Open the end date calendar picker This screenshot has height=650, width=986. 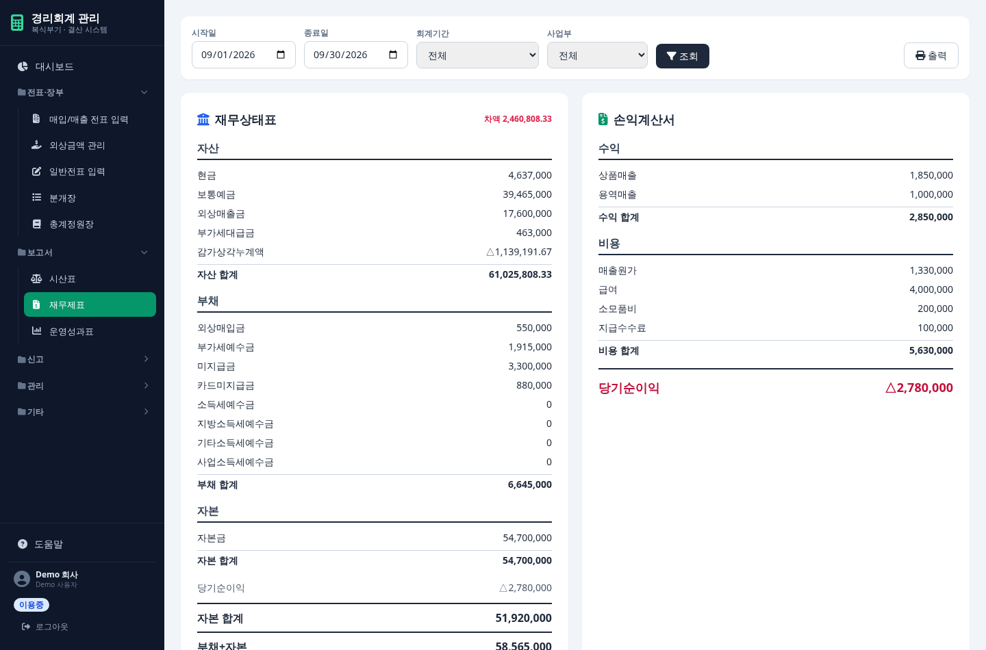point(393,55)
